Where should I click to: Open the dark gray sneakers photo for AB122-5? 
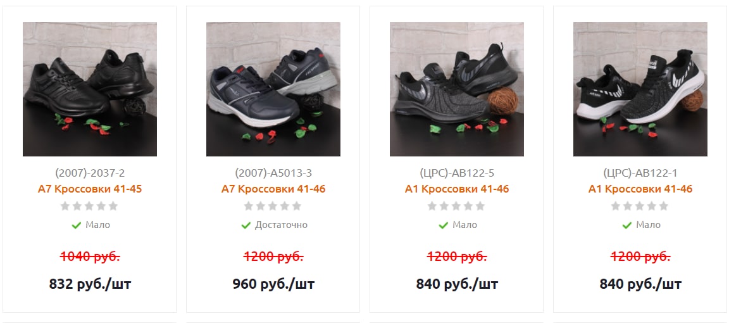tap(456, 89)
